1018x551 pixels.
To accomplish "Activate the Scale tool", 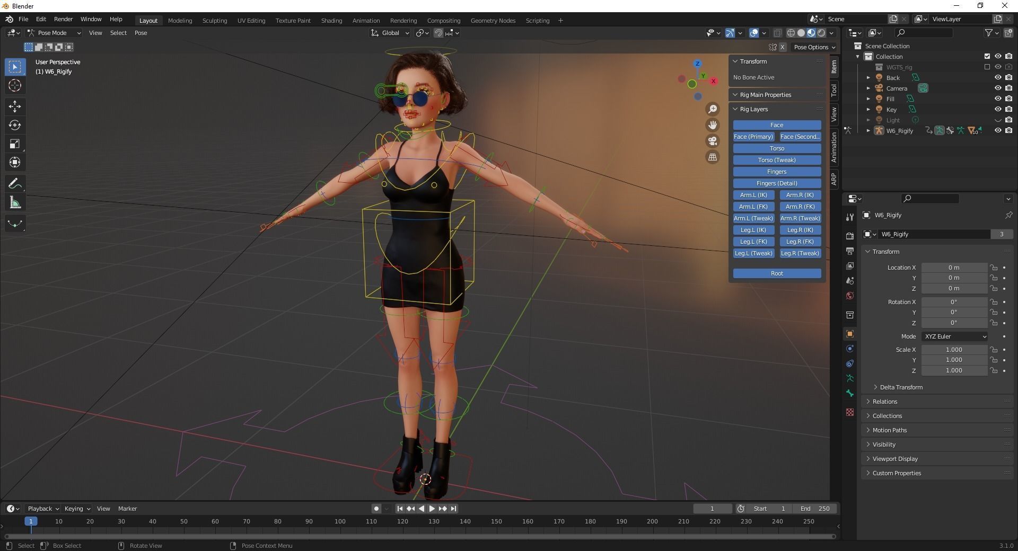I will 15,144.
